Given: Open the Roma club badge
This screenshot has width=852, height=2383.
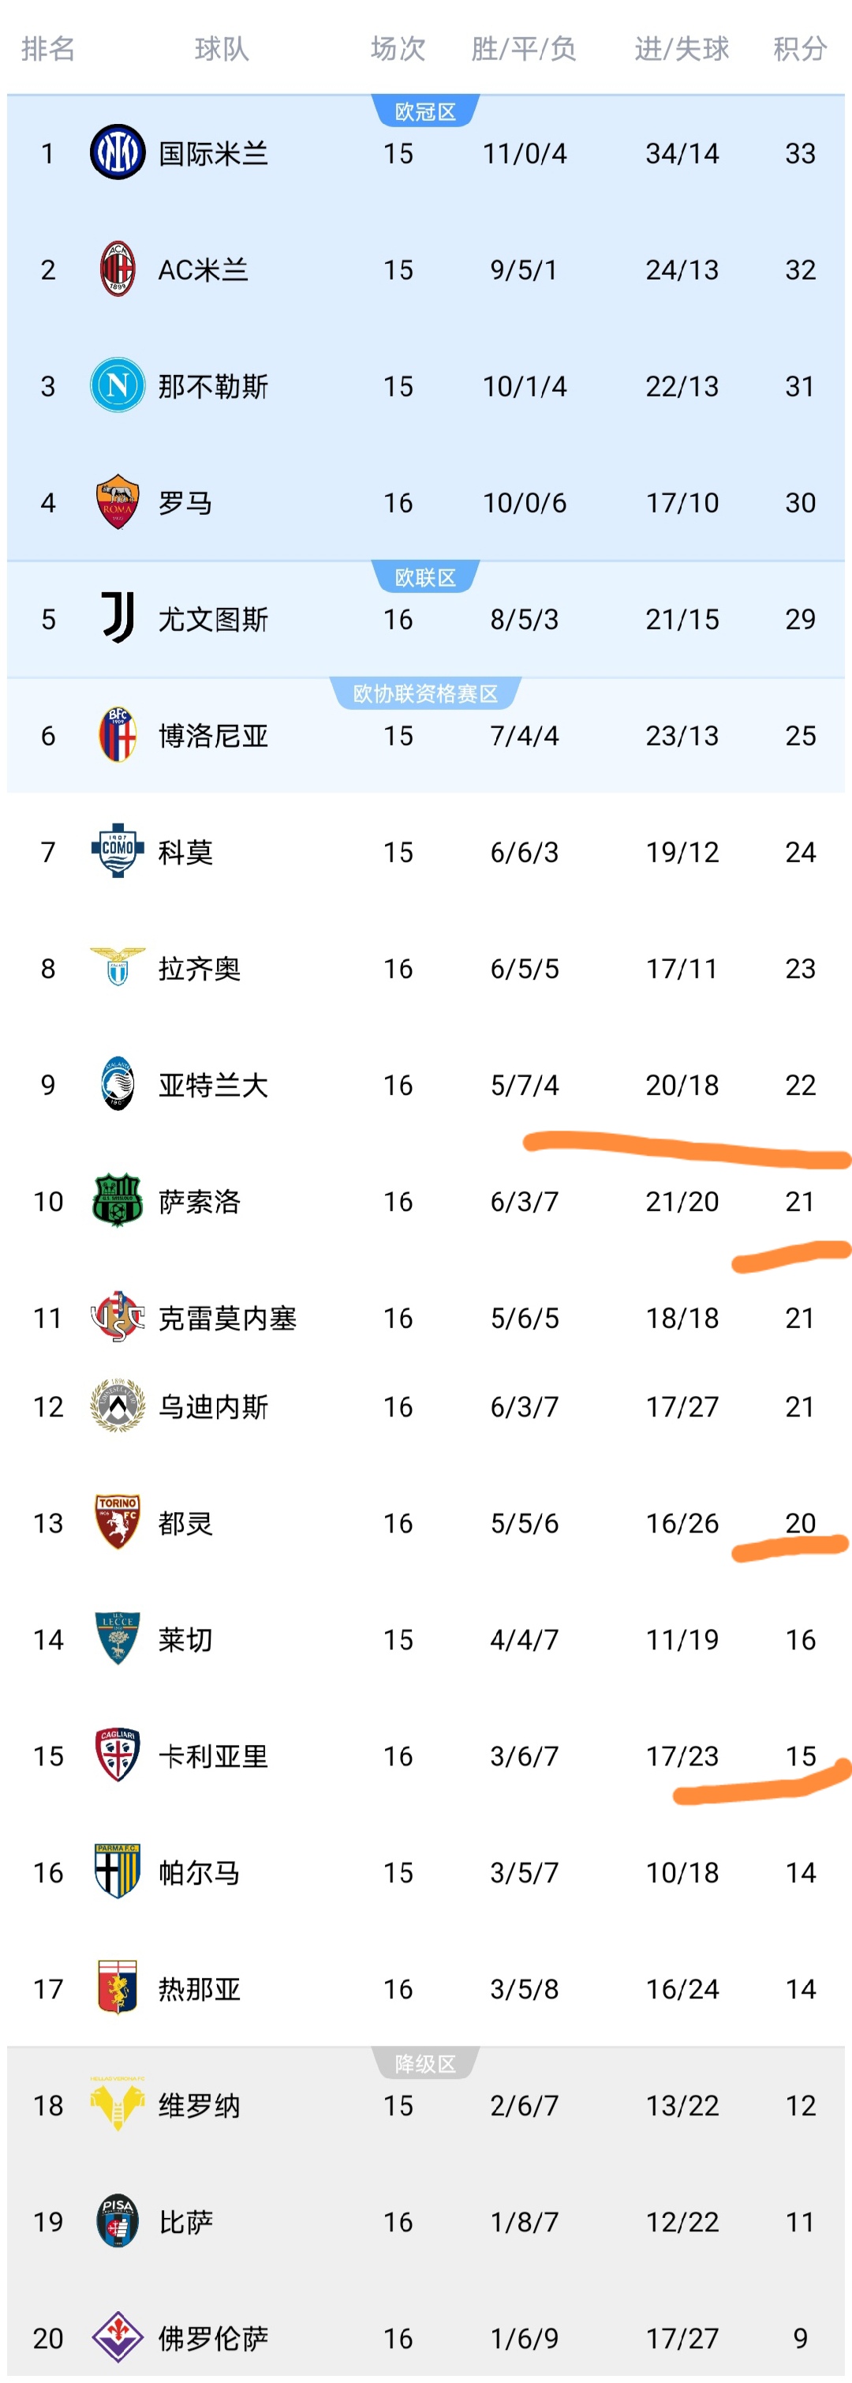Looking at the screenshot, I should click(118, 502).
